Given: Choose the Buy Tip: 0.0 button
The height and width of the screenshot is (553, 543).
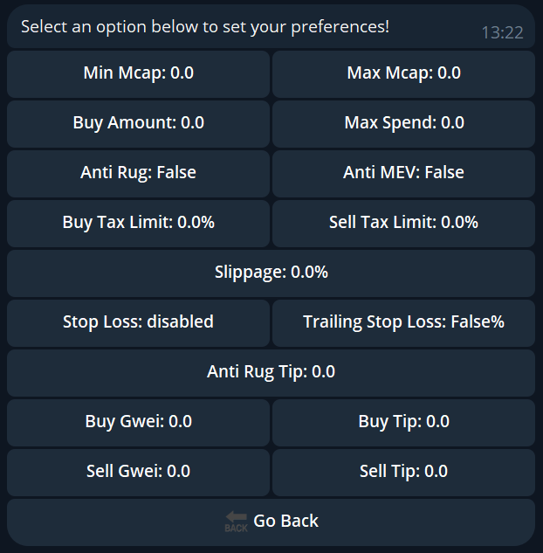Looking at the screenshot, I should 403,422.
